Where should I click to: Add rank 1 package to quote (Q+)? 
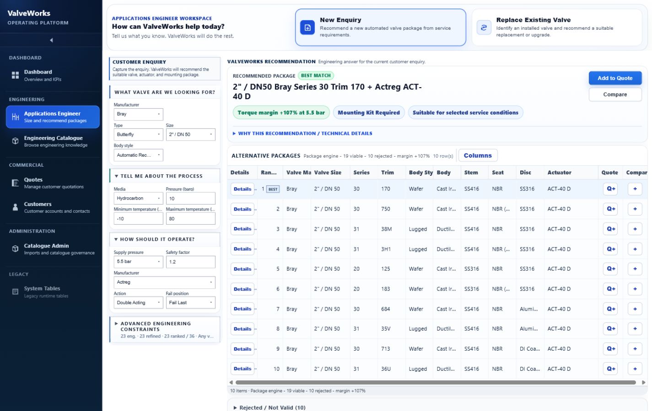point(611,189)
